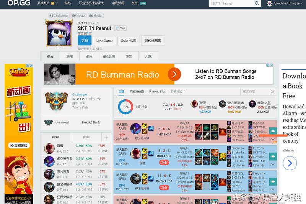
Task: Click 时间刺客 icon in season champion list
Action: [x=49, y=174]
